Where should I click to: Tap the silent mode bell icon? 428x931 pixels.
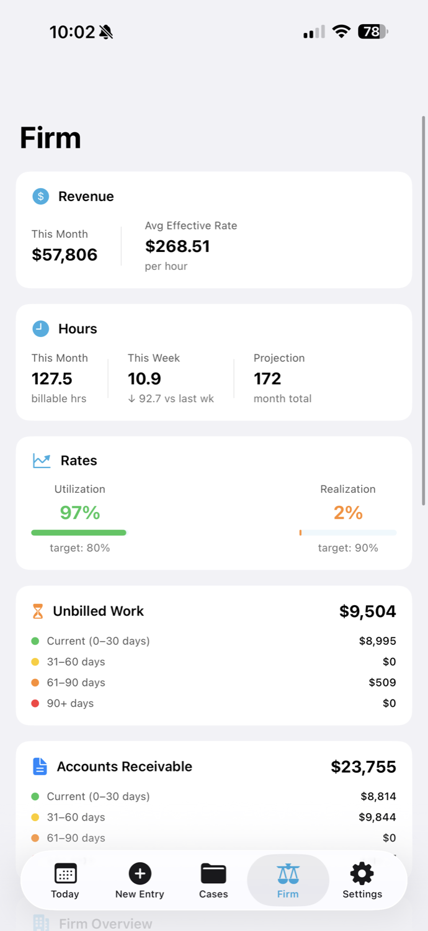(106, 32)
